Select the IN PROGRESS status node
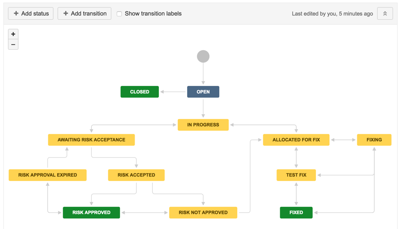Screen dimensions: 401x229 tap(203, 125)
